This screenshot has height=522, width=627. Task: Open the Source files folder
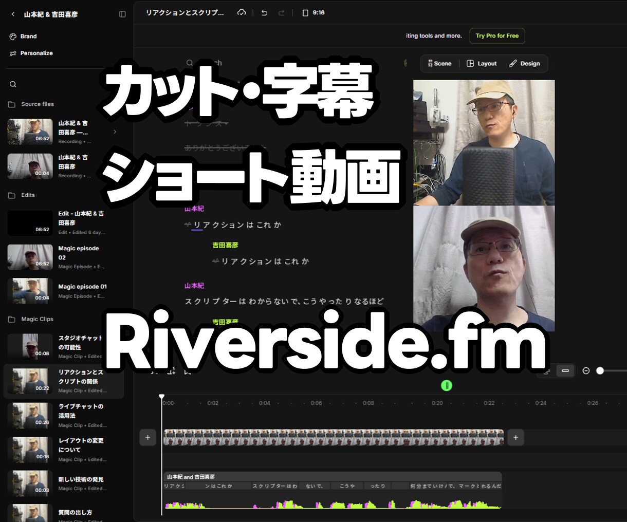pos(31,104)
